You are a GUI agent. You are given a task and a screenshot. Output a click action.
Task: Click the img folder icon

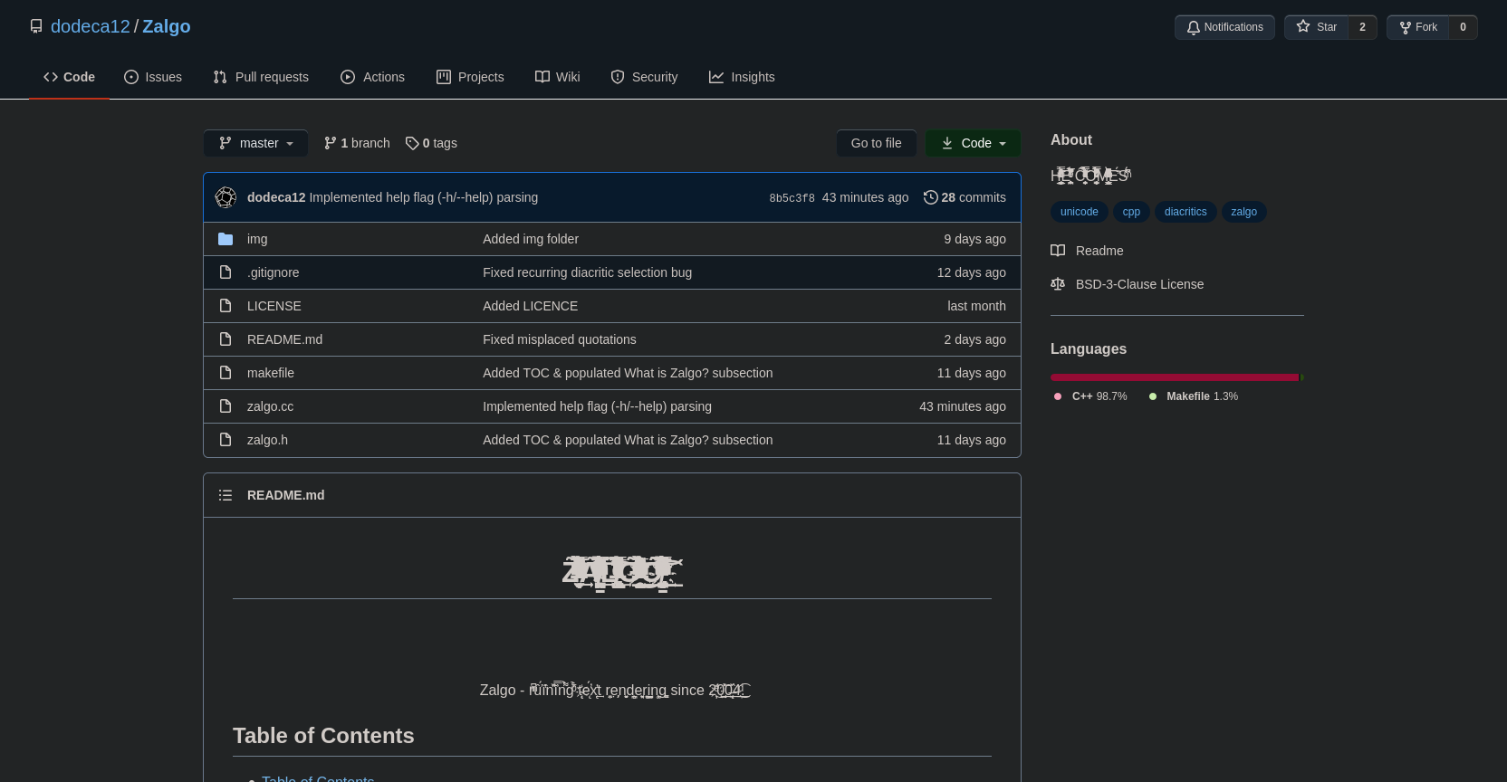[226, 239]
